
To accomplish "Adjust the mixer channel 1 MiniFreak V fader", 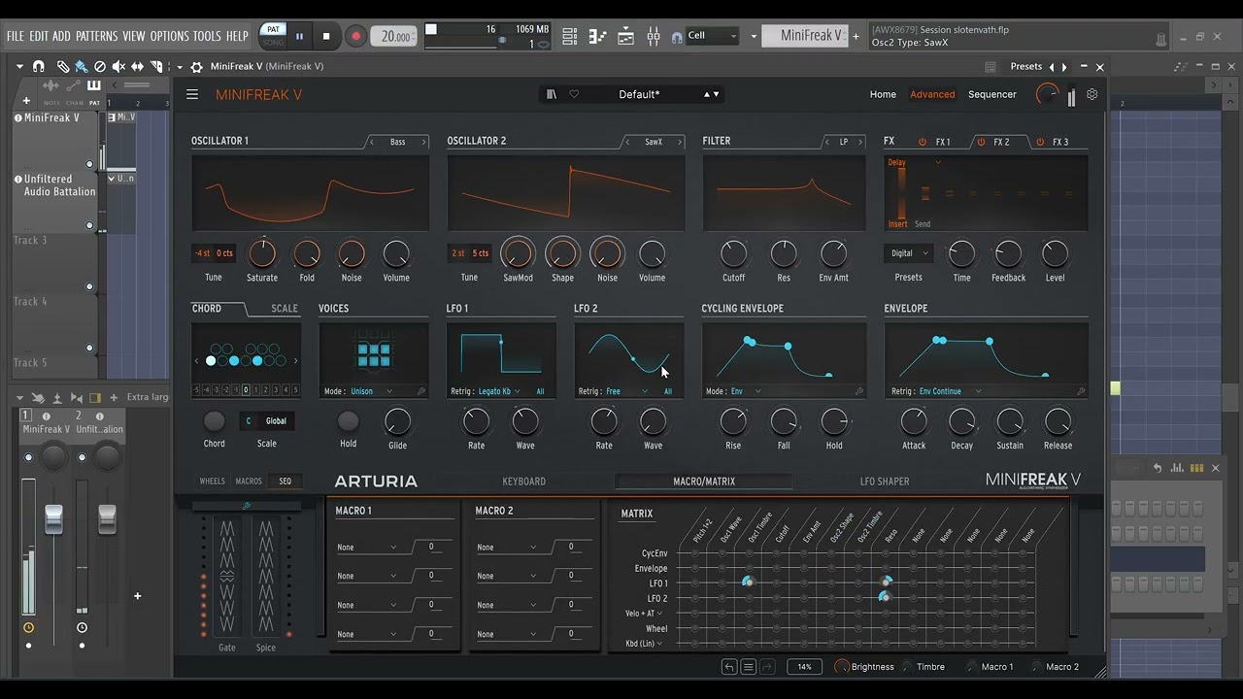I will point(54,518).
